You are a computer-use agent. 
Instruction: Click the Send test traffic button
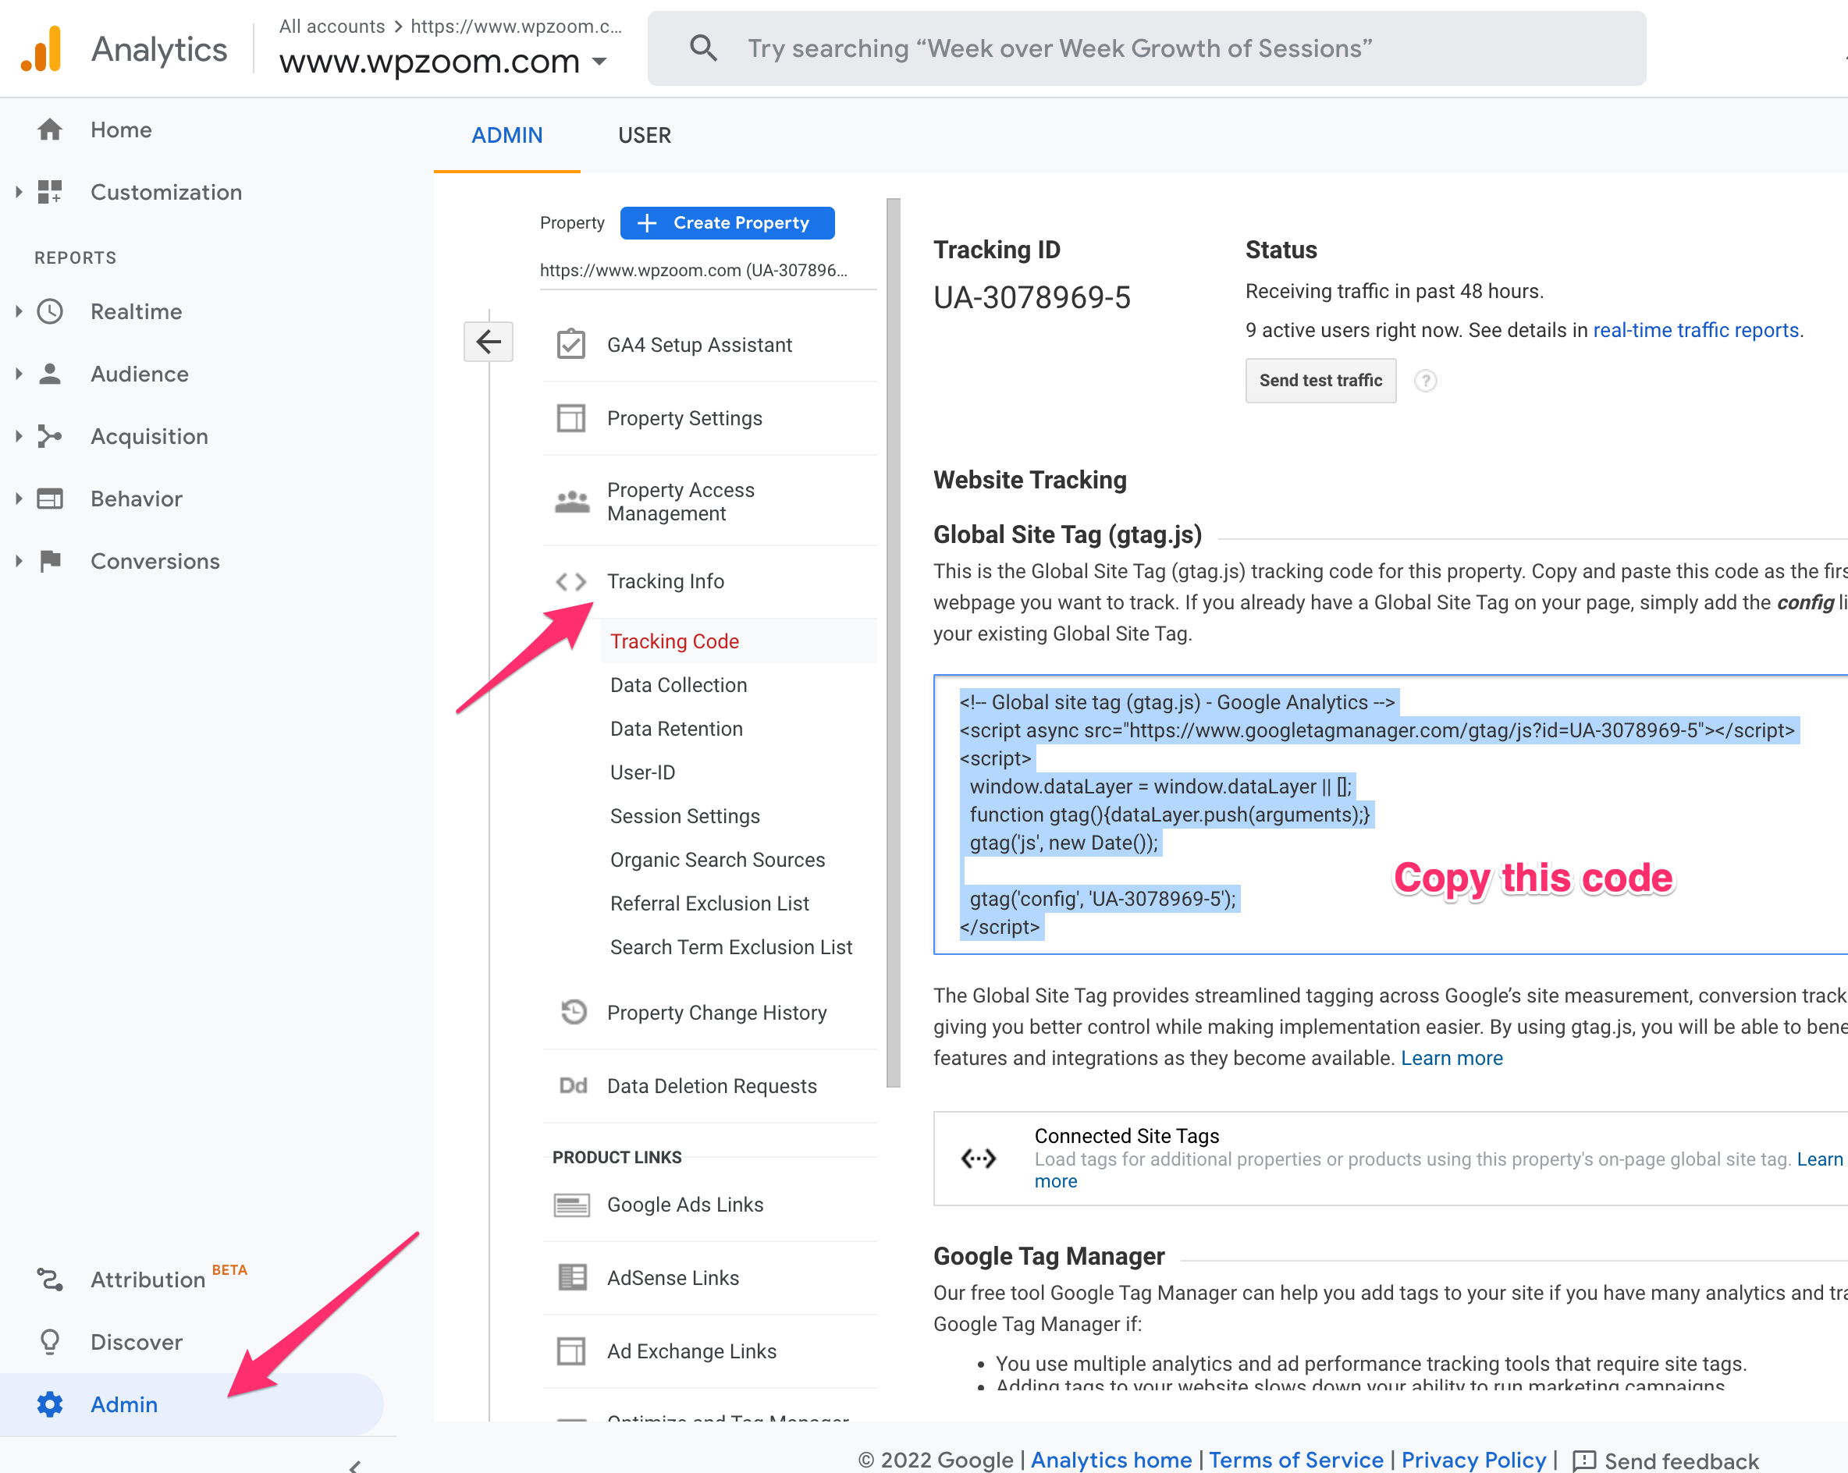[x=1320, y=381]
